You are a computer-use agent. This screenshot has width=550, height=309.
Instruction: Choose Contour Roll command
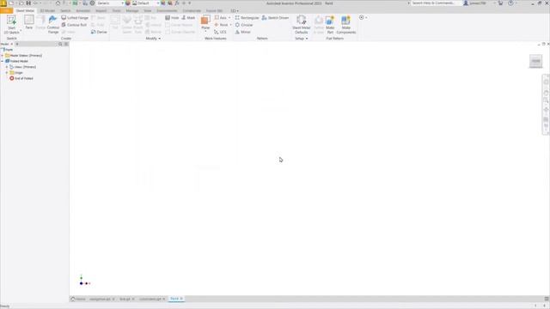coord(74,25)
